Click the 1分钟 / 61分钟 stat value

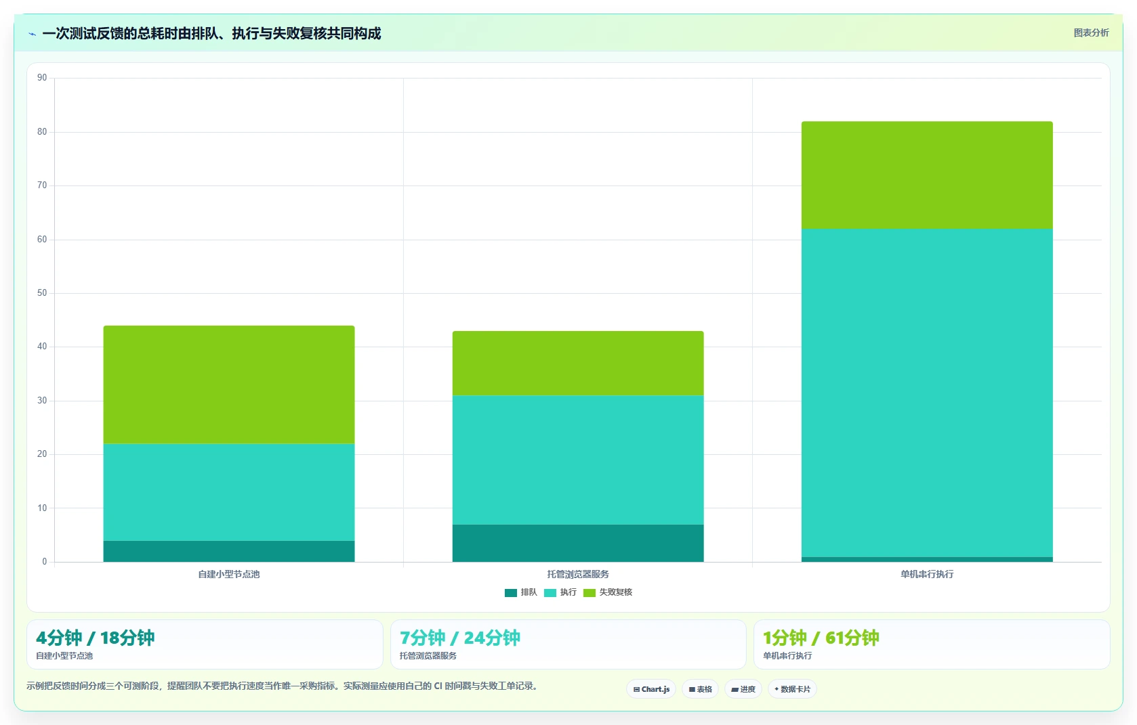(x=821, y=638)
